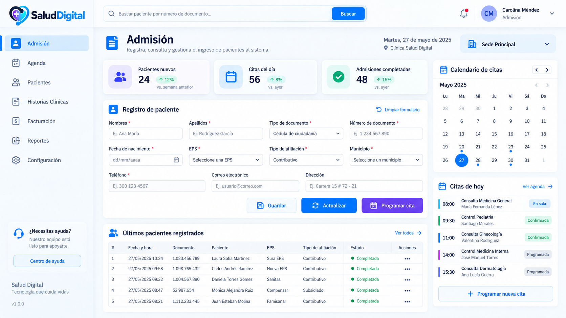566x318 pixels.
Task: Open the EPS selection dropdown
Action: [x=226, y=160]
